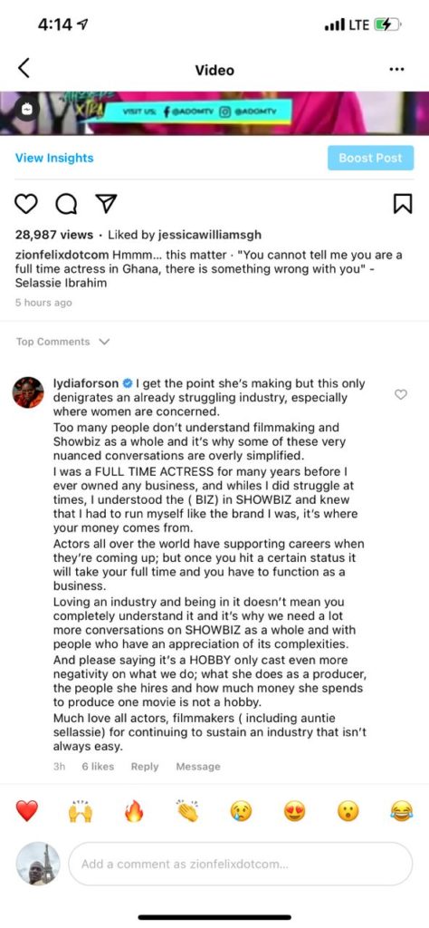Screen dimensions: 429x928
Task: Reply to lydiaforson's comment
Action: [145, 767]
